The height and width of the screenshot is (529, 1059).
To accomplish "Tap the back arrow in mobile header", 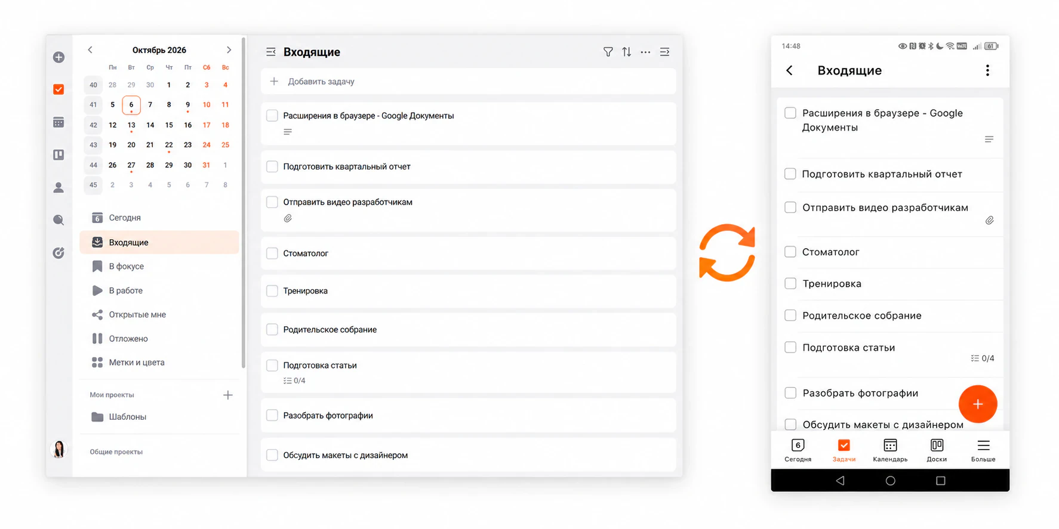I will point(789,70).
